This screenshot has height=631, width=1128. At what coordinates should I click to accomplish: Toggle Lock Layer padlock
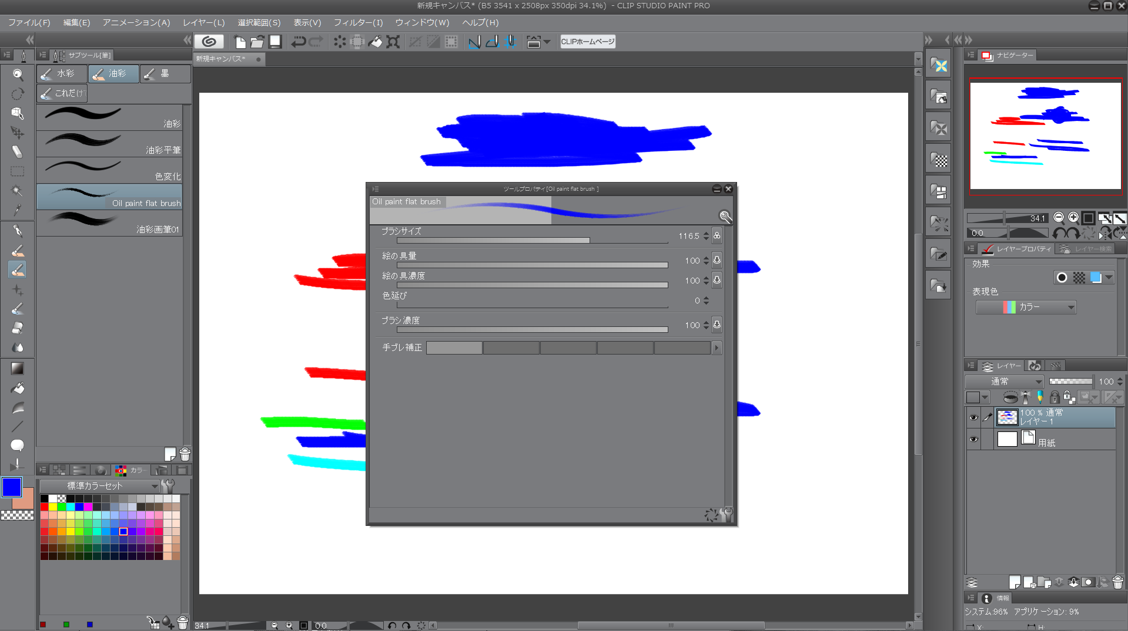(1055, 397)
